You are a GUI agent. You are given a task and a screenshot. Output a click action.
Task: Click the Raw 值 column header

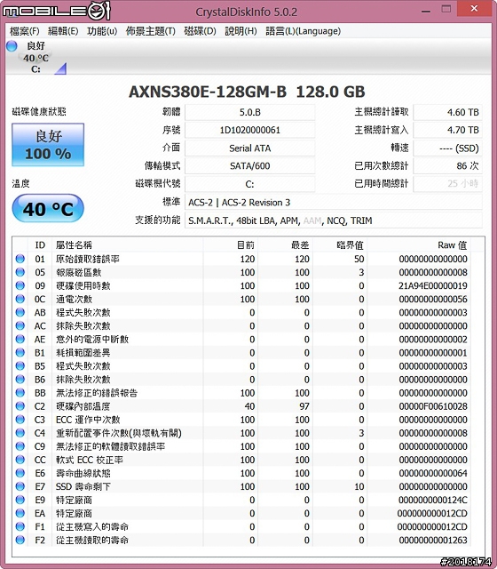(x=419, y=245)
